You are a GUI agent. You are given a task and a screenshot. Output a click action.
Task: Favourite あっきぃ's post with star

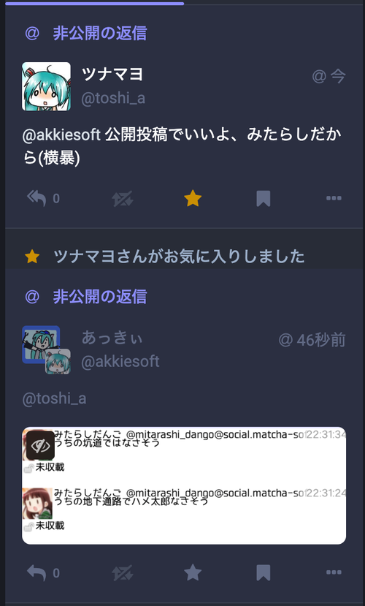coord(193,572)
